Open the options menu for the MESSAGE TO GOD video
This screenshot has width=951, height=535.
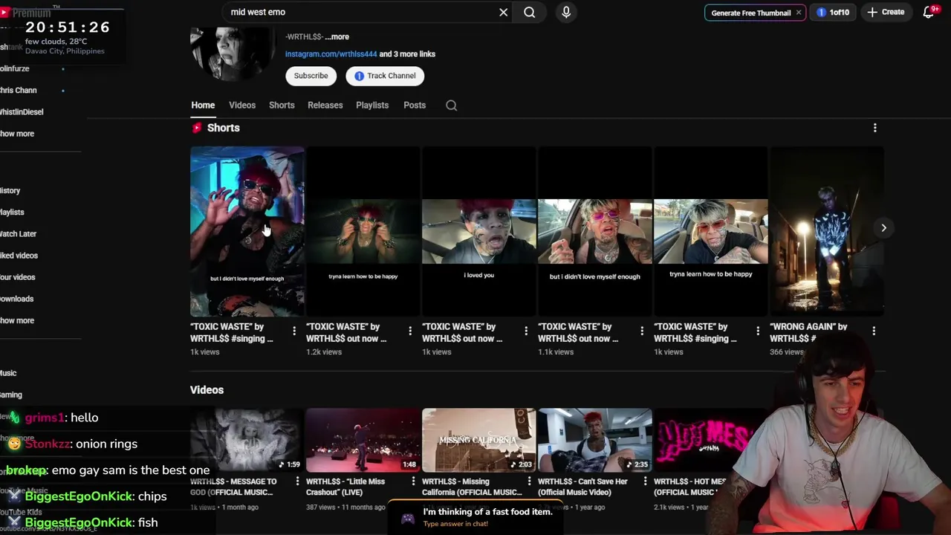coord(297,481)
